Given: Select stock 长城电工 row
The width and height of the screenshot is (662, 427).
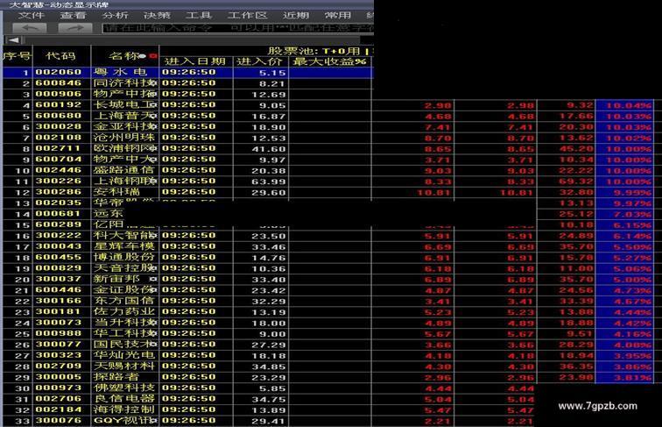Looking at the screenshot, I should 188,105.
